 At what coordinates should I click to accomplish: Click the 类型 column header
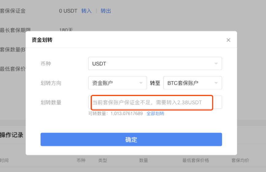tap(103, 160)
